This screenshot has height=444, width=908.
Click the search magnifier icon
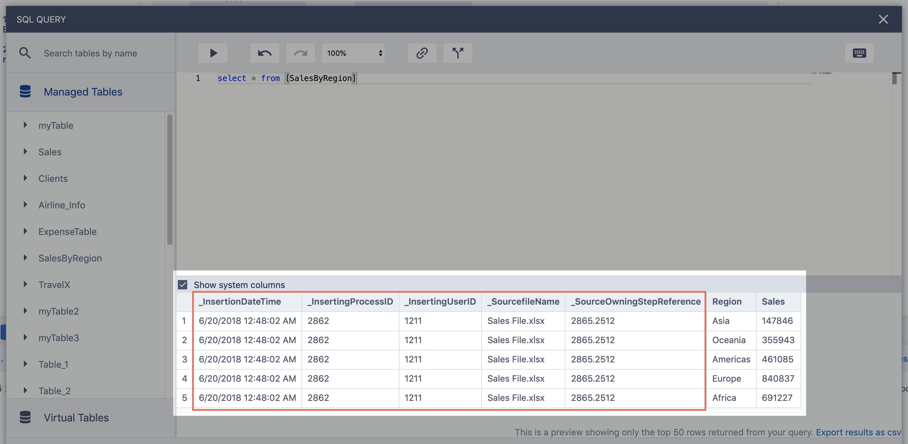pyautogui.click(x=25, y=53)
